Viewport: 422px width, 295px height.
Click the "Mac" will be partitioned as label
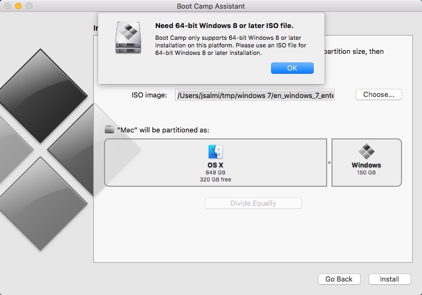[x=163, y=130]
